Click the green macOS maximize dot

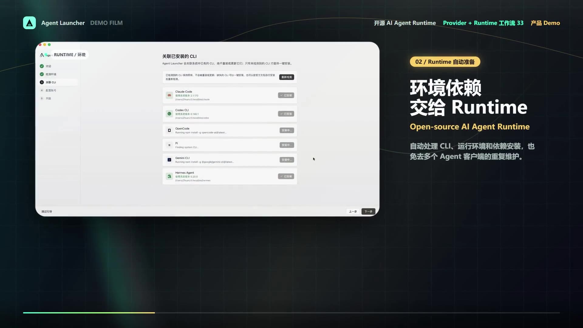pyautogui.click(x=49, y=45)
